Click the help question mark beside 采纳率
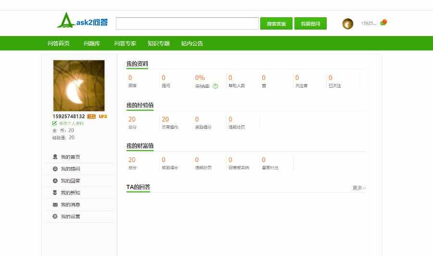Screen dimensions: 433x256 [215, 86]
